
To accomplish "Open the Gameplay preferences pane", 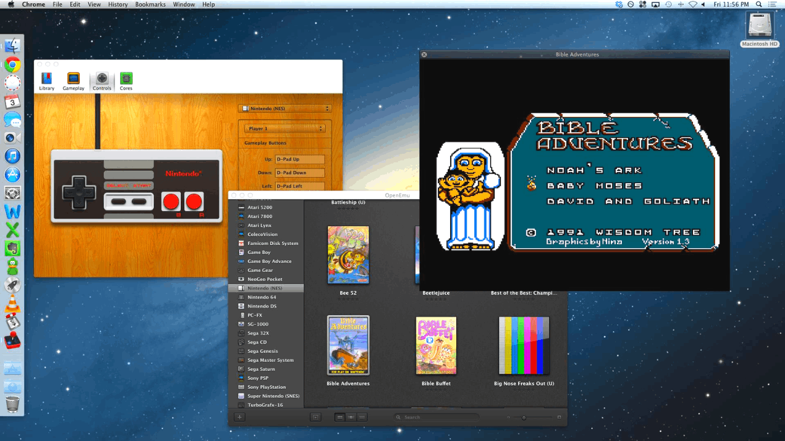I will [74, 81].
